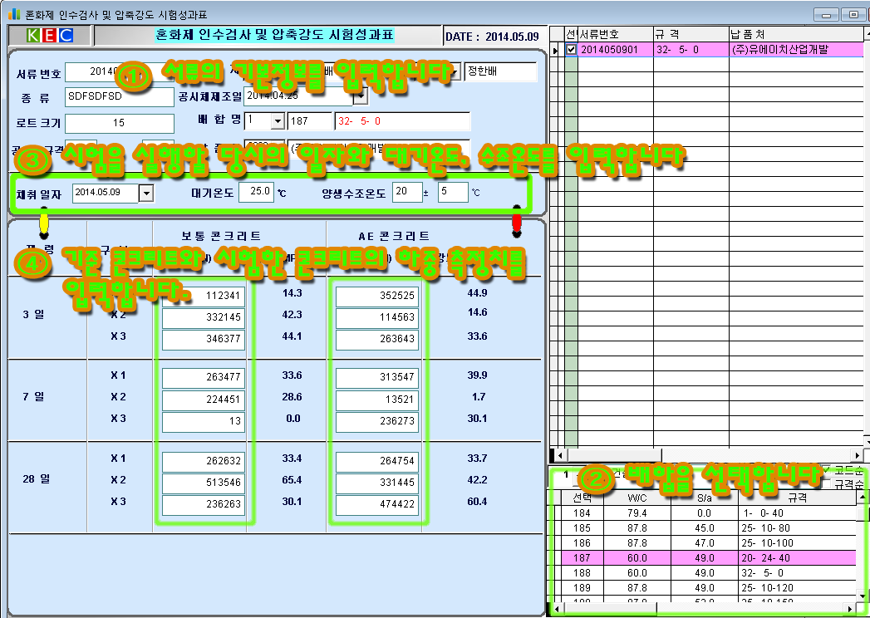Open the dropdown left of 정한배 field
The image size is (870, 618).
coord(454,72)
